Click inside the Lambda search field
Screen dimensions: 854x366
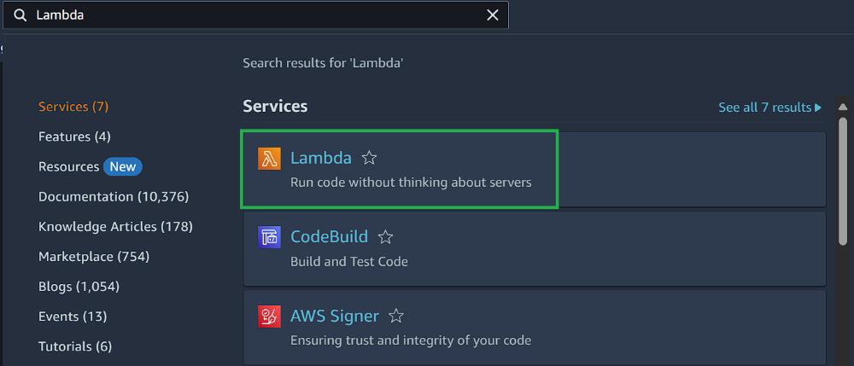tap(256, 15)
